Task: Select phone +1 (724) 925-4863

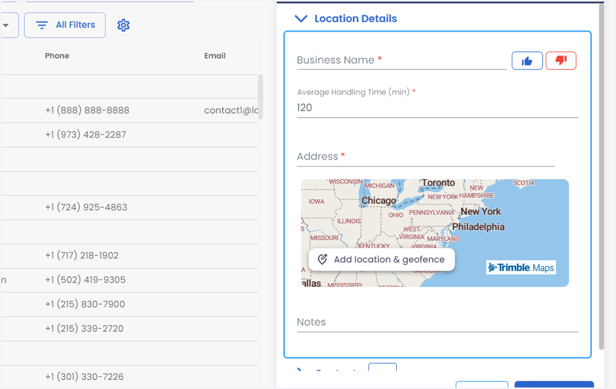Action: pos(86,207)
